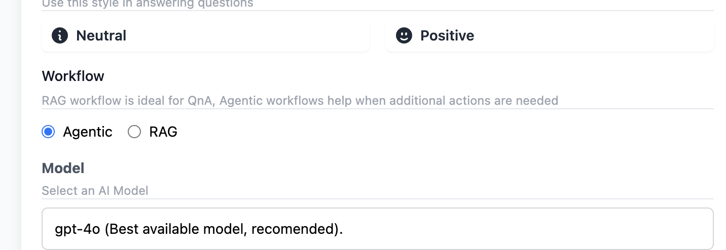Switch workflow to the RAG radio button
Viewport: 726px width, 250px height.
[x=134, y=132]
